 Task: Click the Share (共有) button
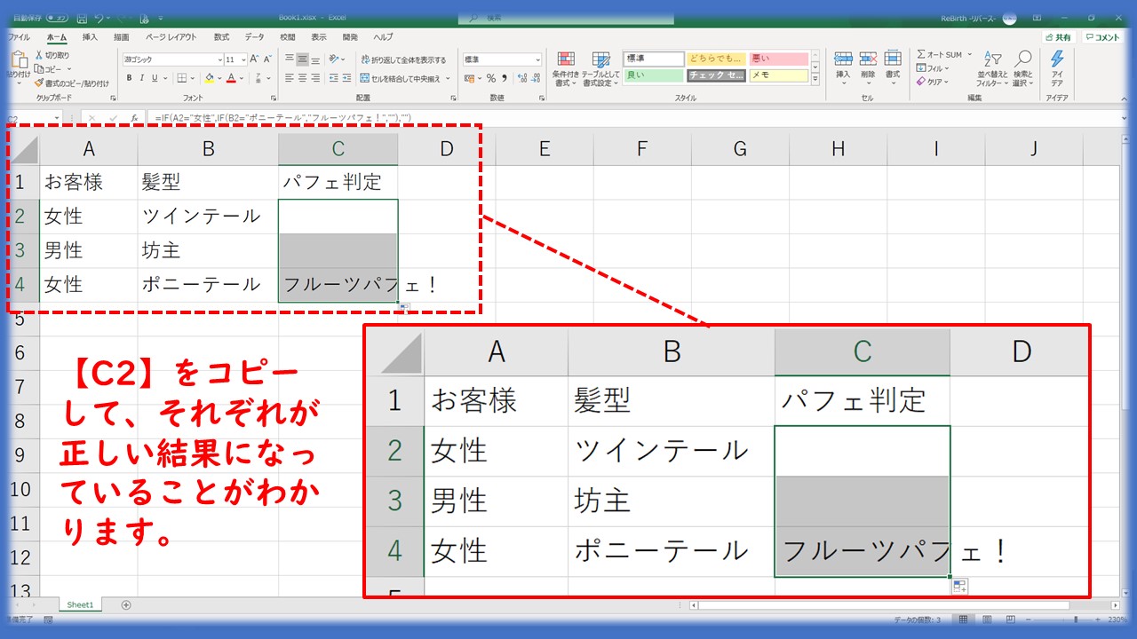1059,37
